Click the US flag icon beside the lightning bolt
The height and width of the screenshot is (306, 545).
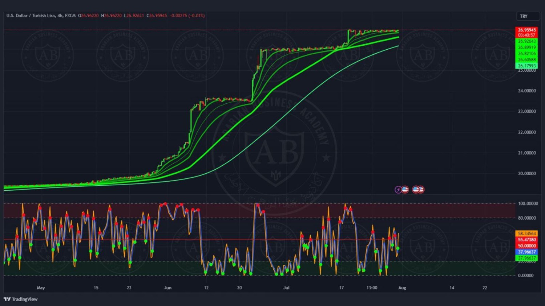coord(405,189)
